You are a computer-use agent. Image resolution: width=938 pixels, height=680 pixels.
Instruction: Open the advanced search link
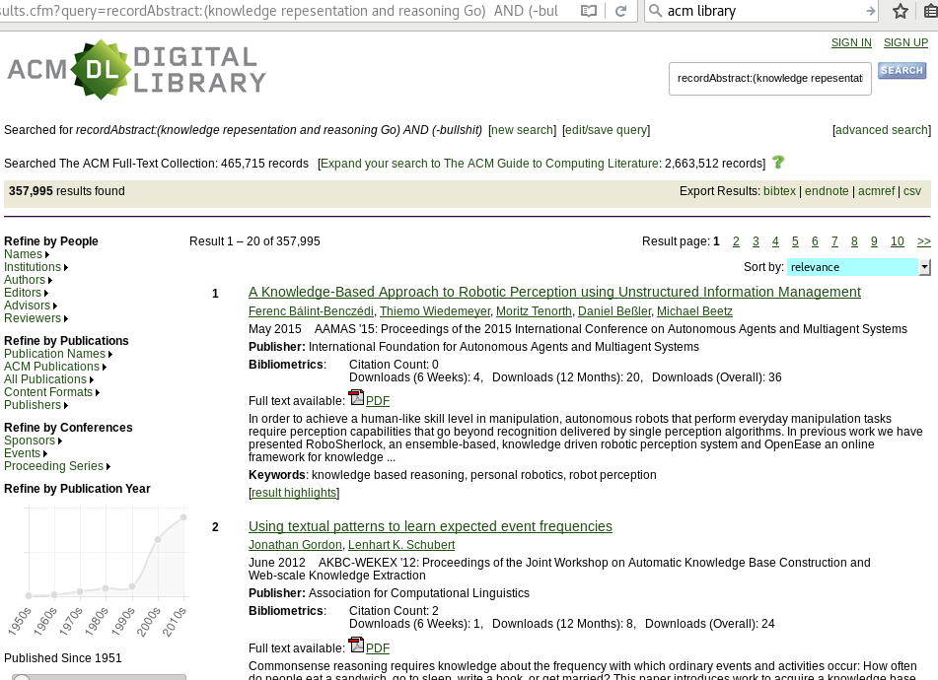coord(882,130)
